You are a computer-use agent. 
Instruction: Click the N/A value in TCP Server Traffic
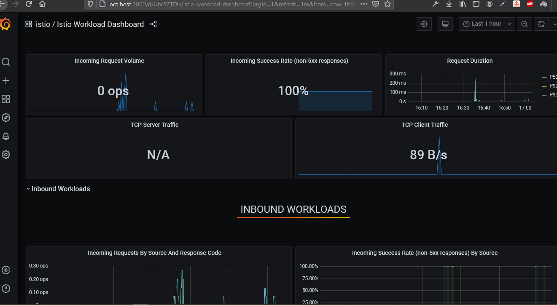[x=158, y=155]
